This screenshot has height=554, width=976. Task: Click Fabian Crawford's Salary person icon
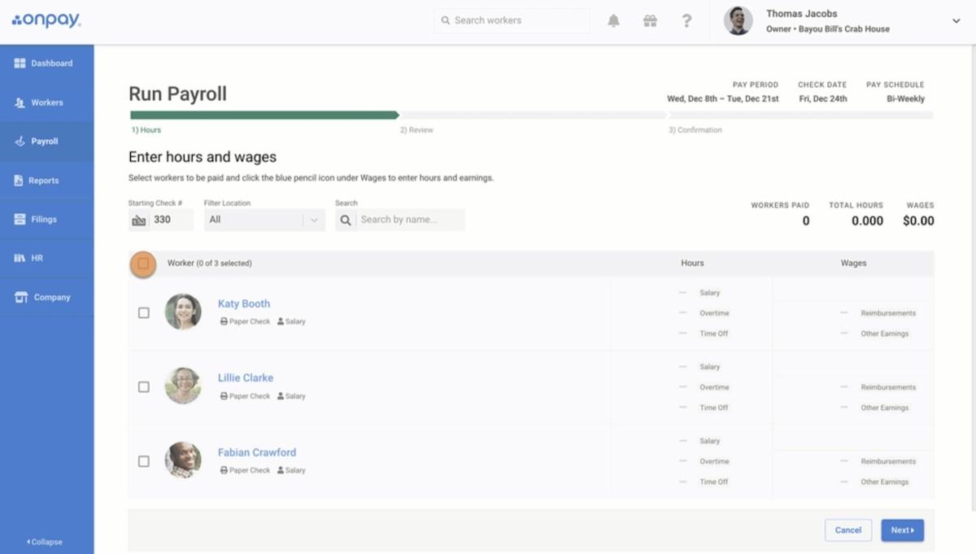[281, 470]
